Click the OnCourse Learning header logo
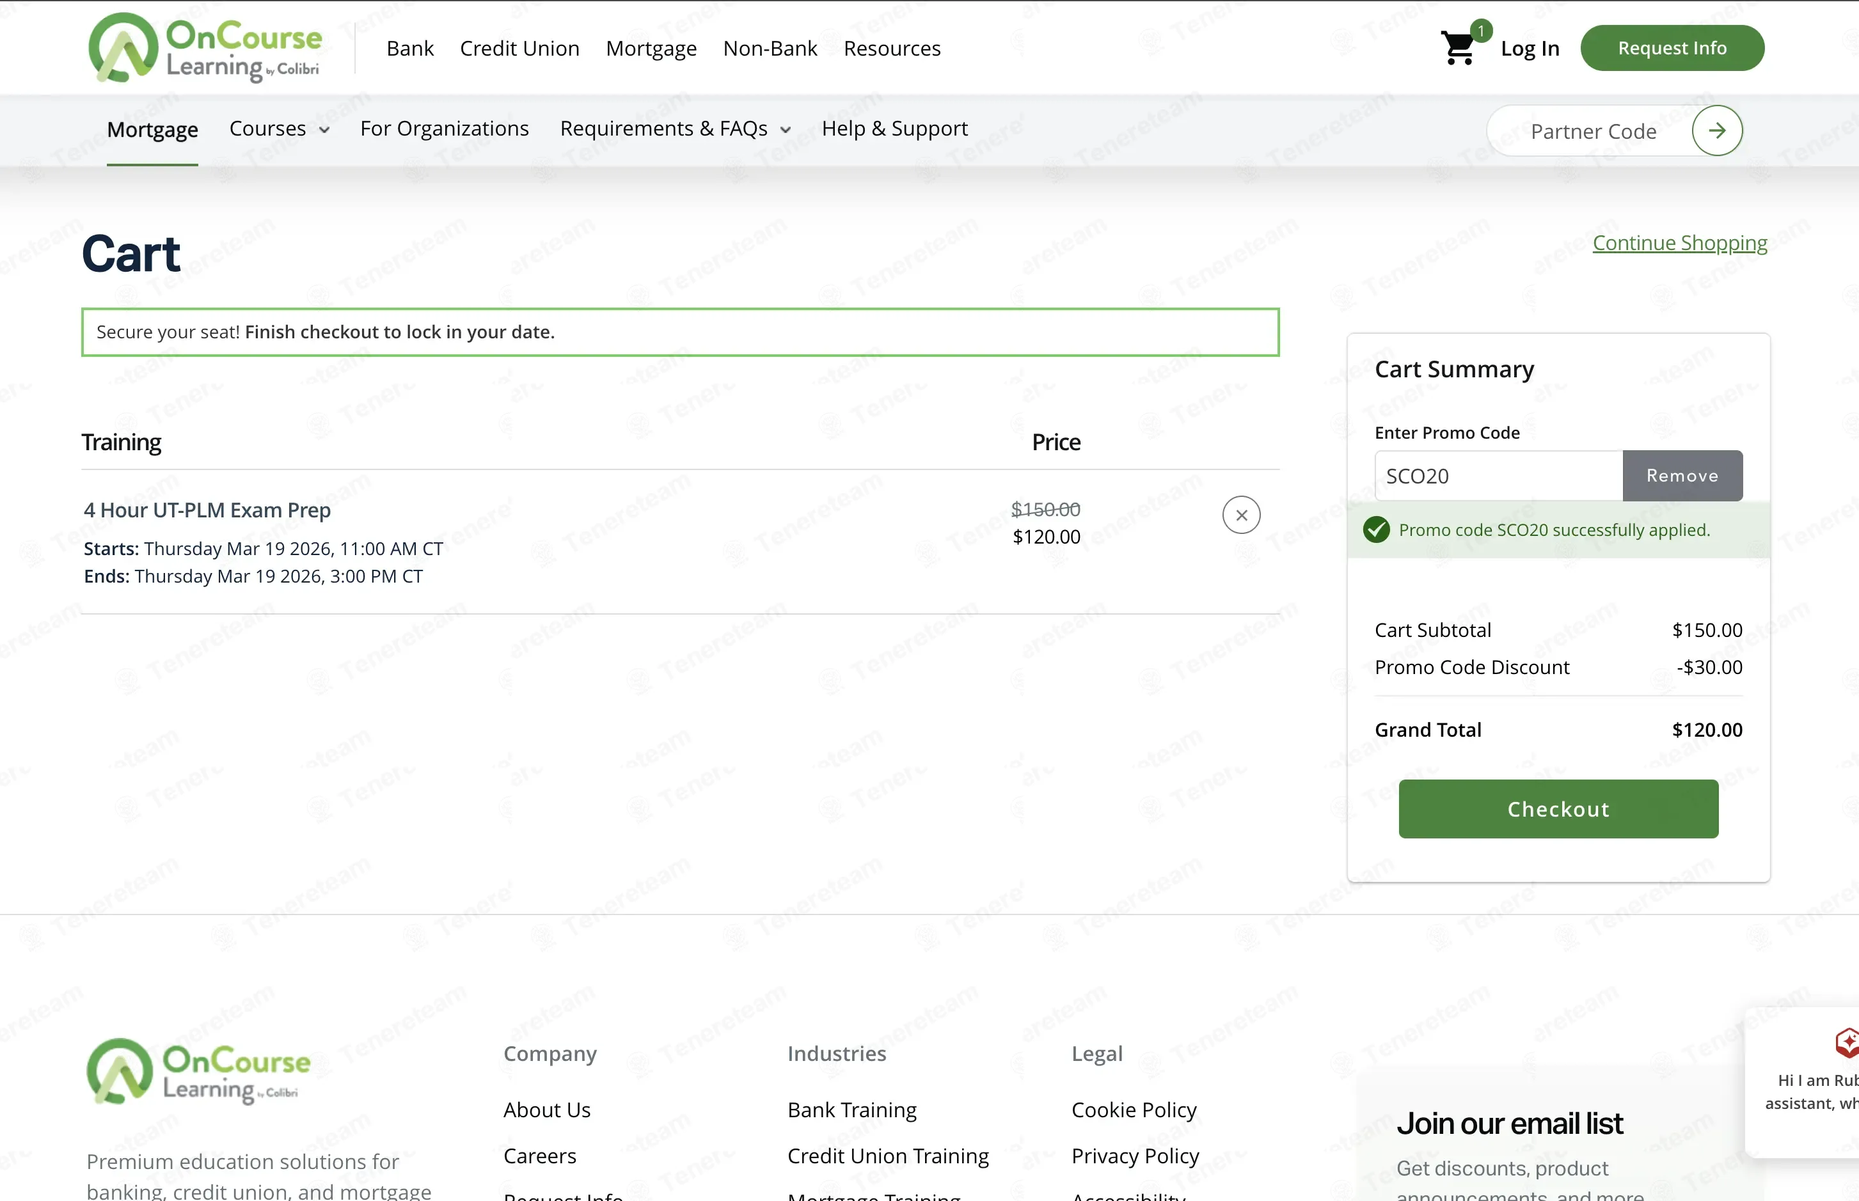The image size is (1859, 1201). (x=205, y=47)
